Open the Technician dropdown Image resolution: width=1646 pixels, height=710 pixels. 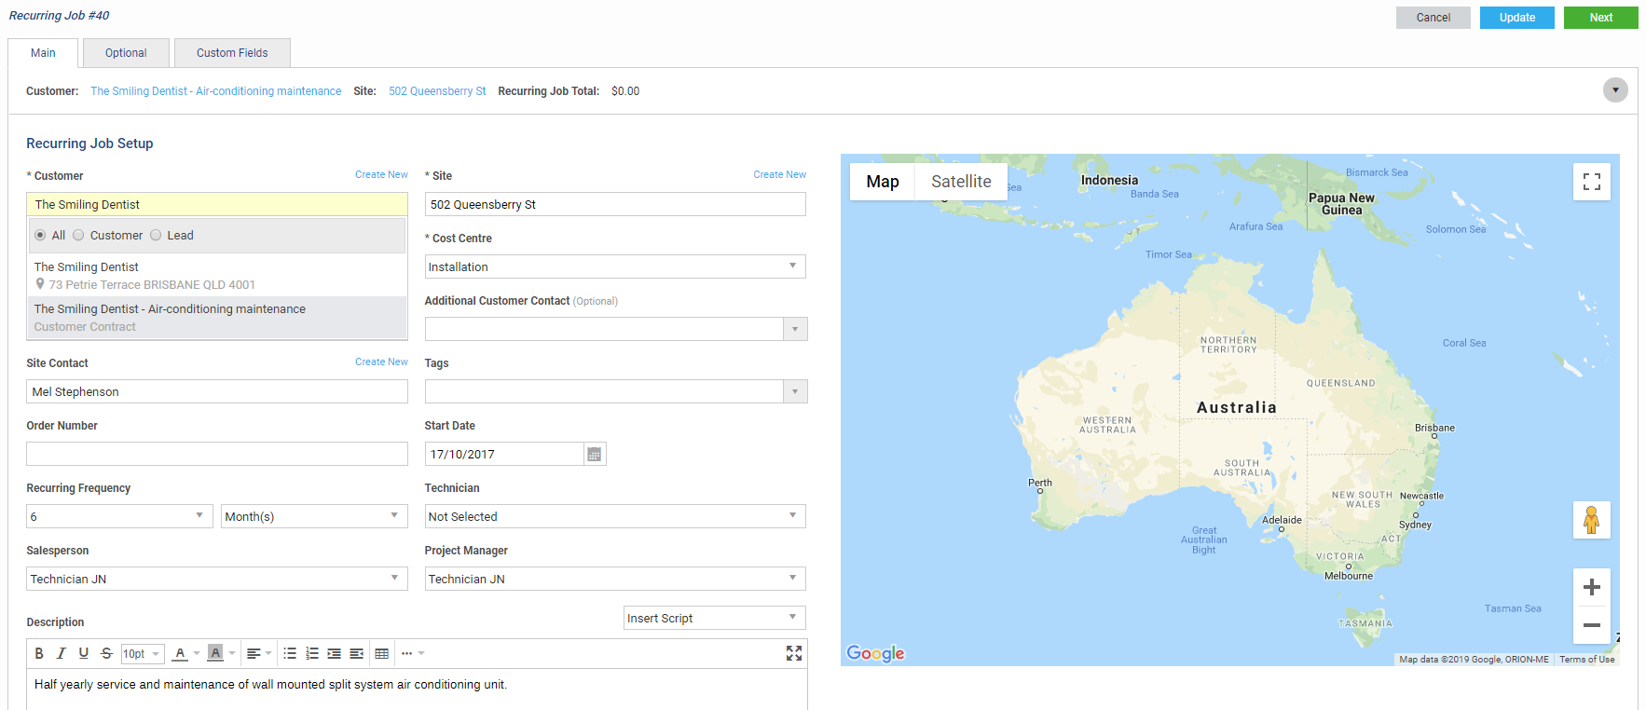point(614,517)
